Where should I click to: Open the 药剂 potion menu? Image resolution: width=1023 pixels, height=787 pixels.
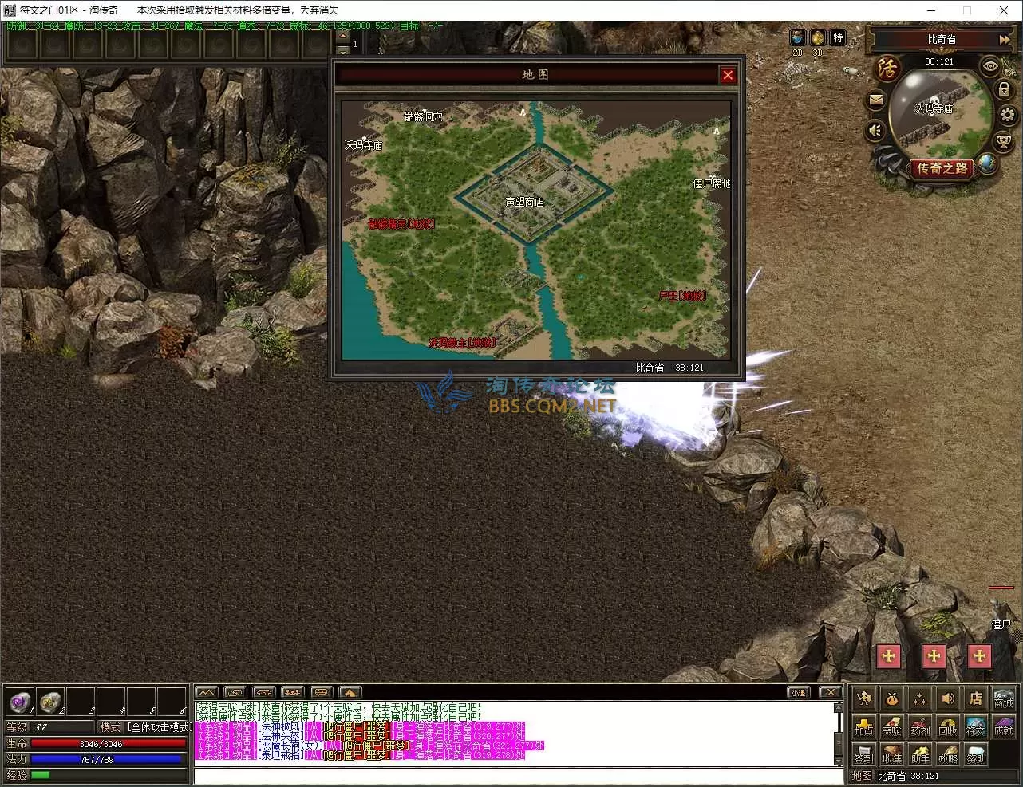pos(919,726)
